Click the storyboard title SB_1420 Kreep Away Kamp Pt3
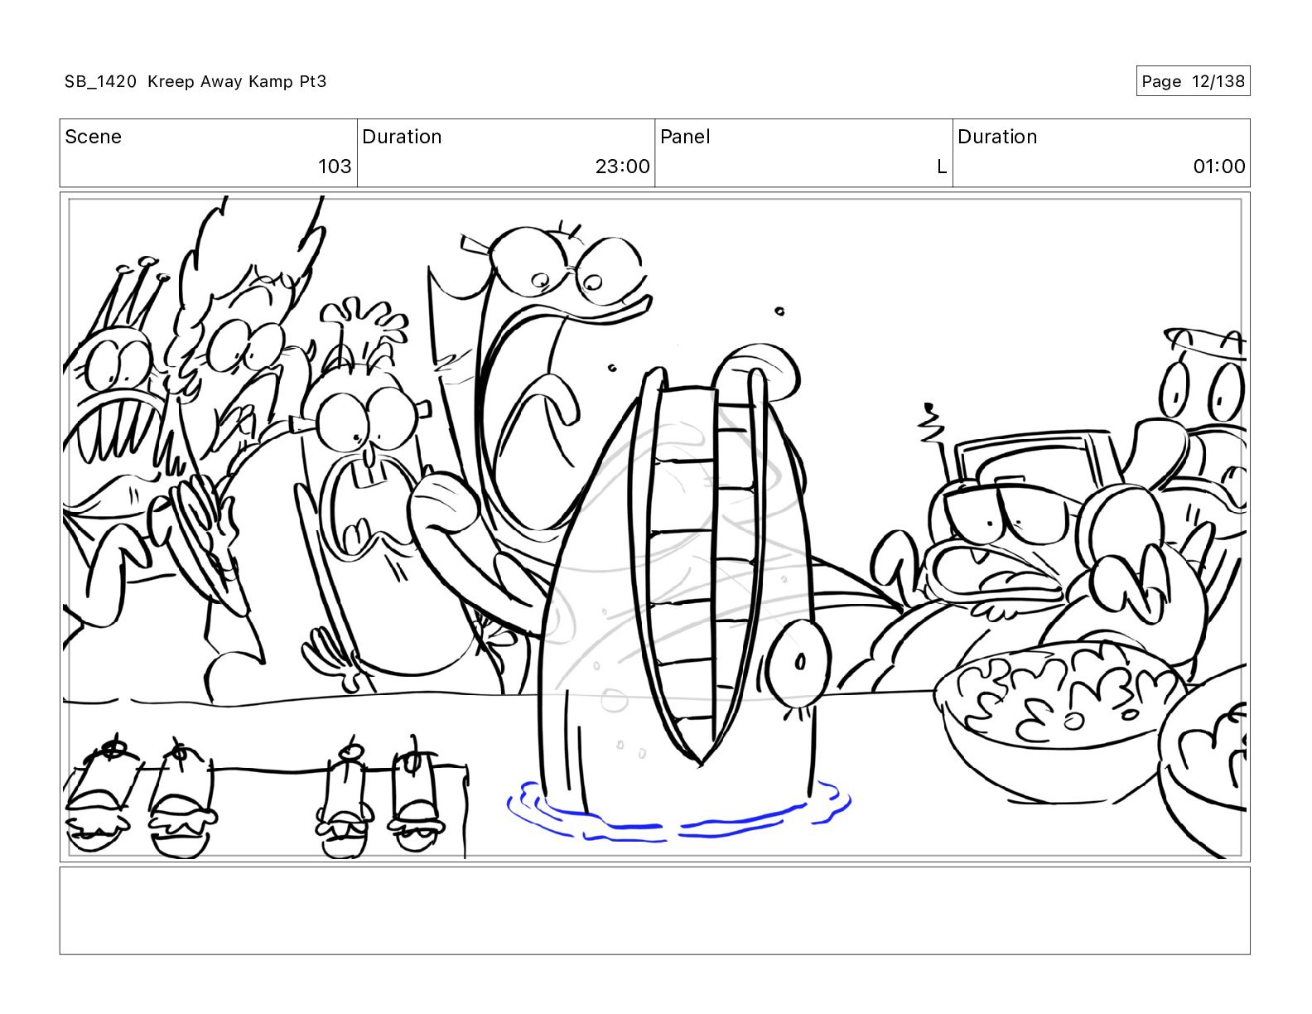This screenshot has width=1312, height=1014. pos(195,81)
